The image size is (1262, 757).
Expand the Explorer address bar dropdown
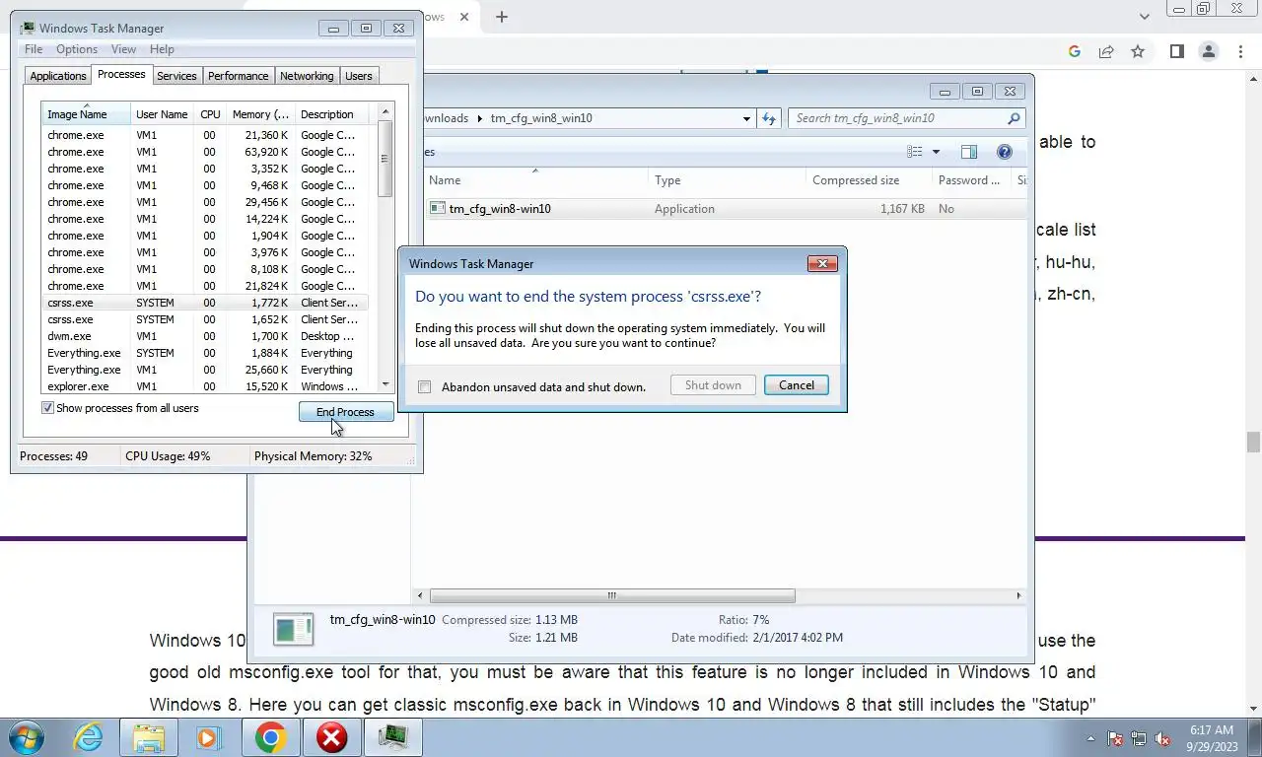[x=746, y=118]
